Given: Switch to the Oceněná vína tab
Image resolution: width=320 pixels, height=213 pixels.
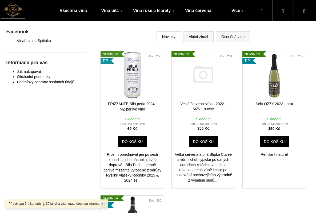Looking at the screenshot, I should pos(233,37).
